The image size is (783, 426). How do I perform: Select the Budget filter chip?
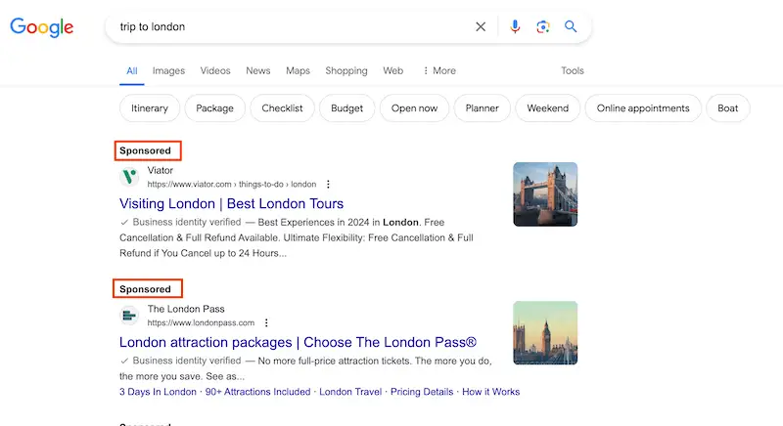[346, 108]
